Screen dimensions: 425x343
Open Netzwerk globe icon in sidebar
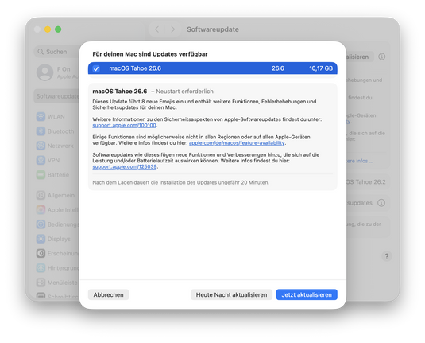[x=41, y=146]
